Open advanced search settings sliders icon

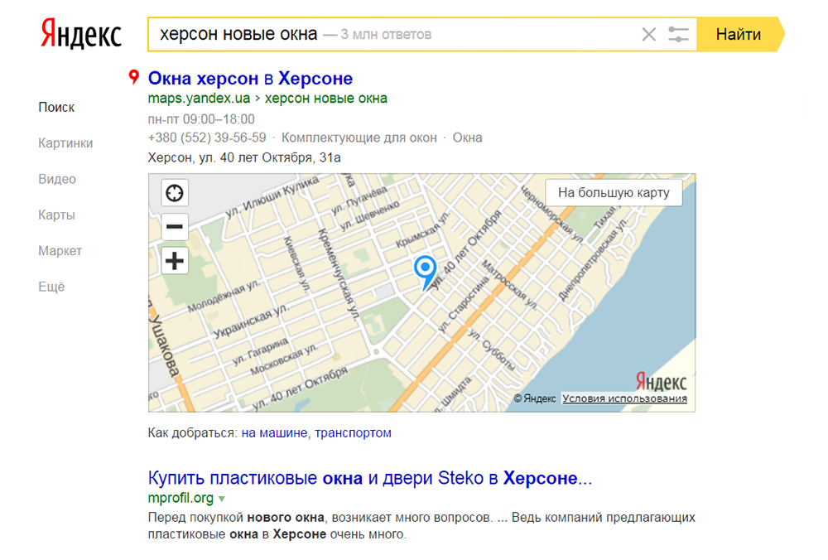(678, 35)
